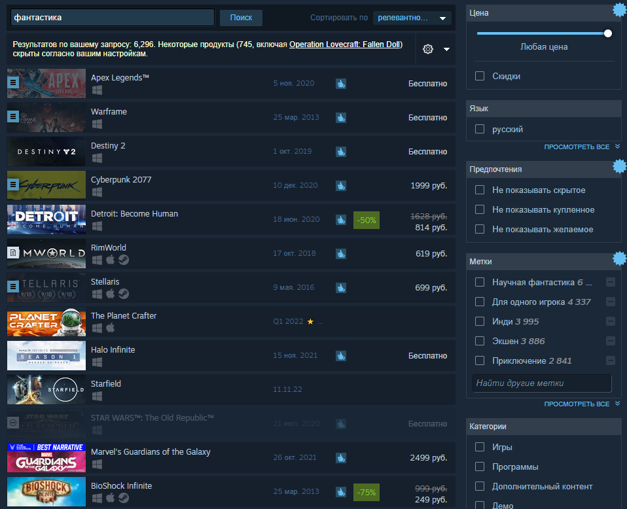Open The Planet Crafter title
The height and width of the screenshot is (509, 627).
[124, 315]
